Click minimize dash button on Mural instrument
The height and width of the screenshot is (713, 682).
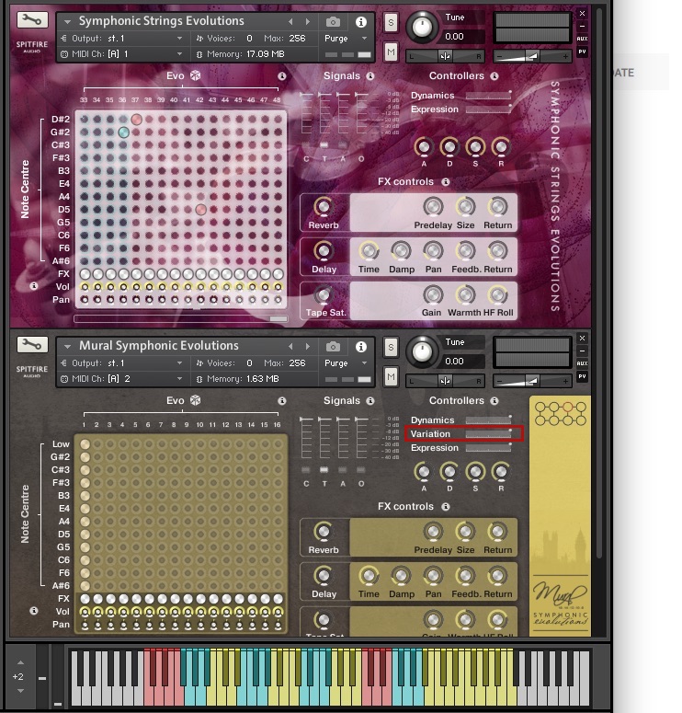[x=582, y=351]
